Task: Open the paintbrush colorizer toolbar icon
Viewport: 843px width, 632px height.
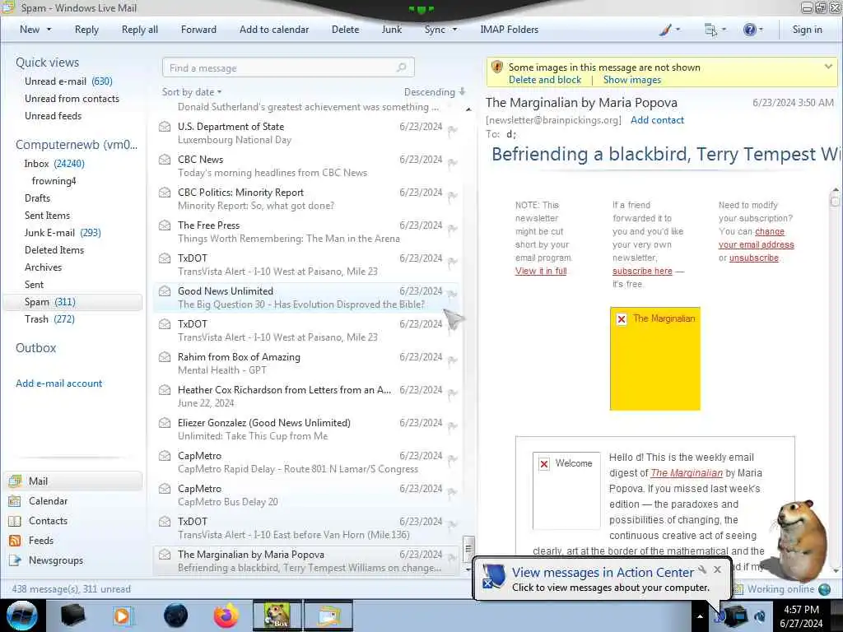Action: coord(665,30)
